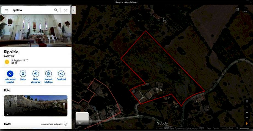Click the search magnifier icon
Screen dimensions: 253x131
click(56, 10)
